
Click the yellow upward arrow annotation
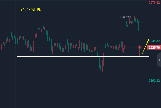(146, 46)
